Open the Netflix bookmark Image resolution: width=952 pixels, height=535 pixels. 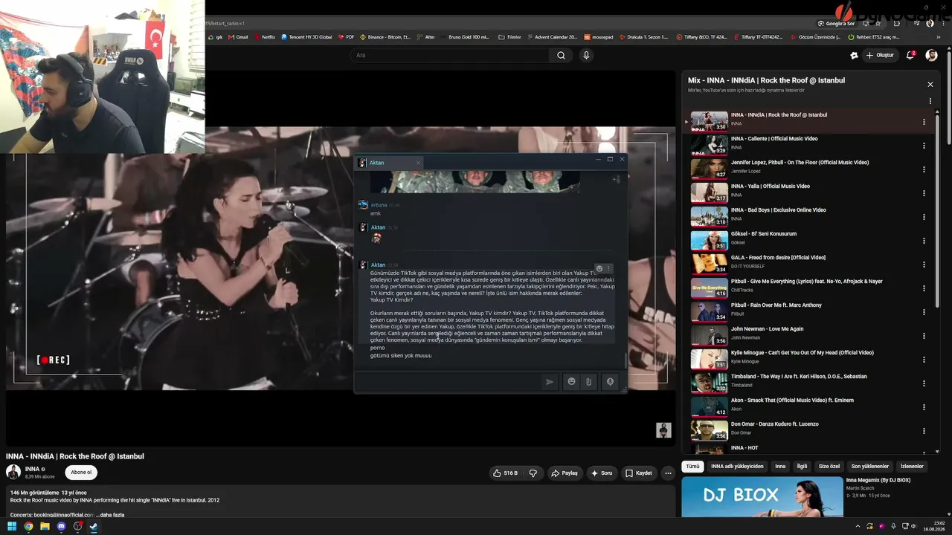coord(264,37)
